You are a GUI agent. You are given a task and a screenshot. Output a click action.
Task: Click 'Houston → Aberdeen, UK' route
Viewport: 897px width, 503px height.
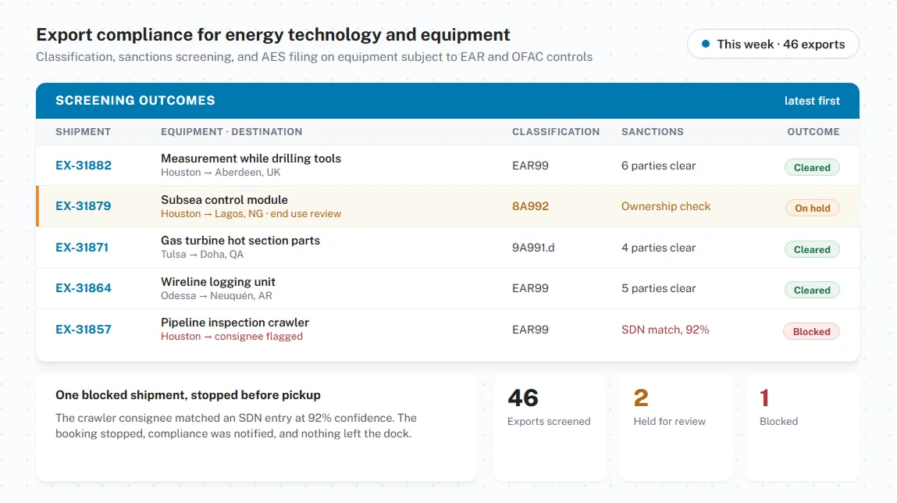pyautogui.click(x=220, y=173)
